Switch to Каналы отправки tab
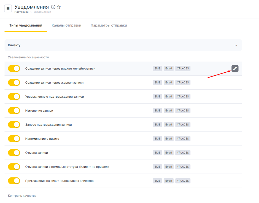This screenshot has height=203, width=259. click(66, 25)
